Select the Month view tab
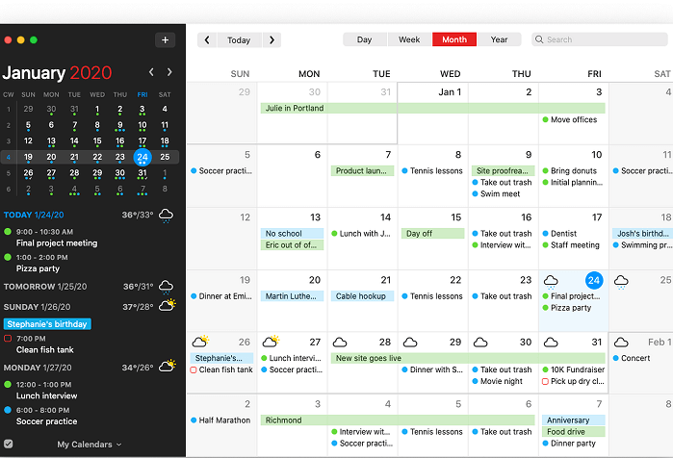This screenshot has width=673, height=458. (454, 39)
